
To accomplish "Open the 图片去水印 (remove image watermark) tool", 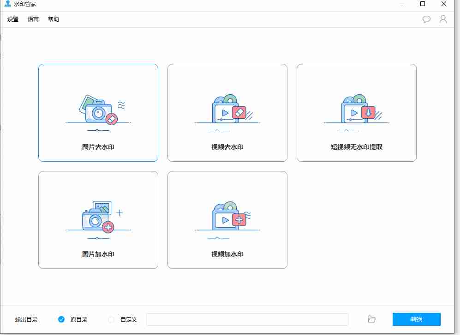I will click(x=98, y=113).
